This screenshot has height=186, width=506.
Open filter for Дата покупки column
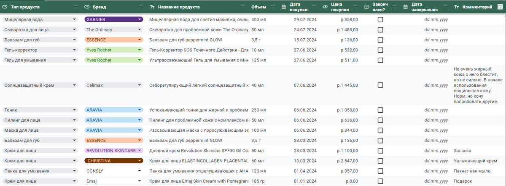[x=313, y=7]
